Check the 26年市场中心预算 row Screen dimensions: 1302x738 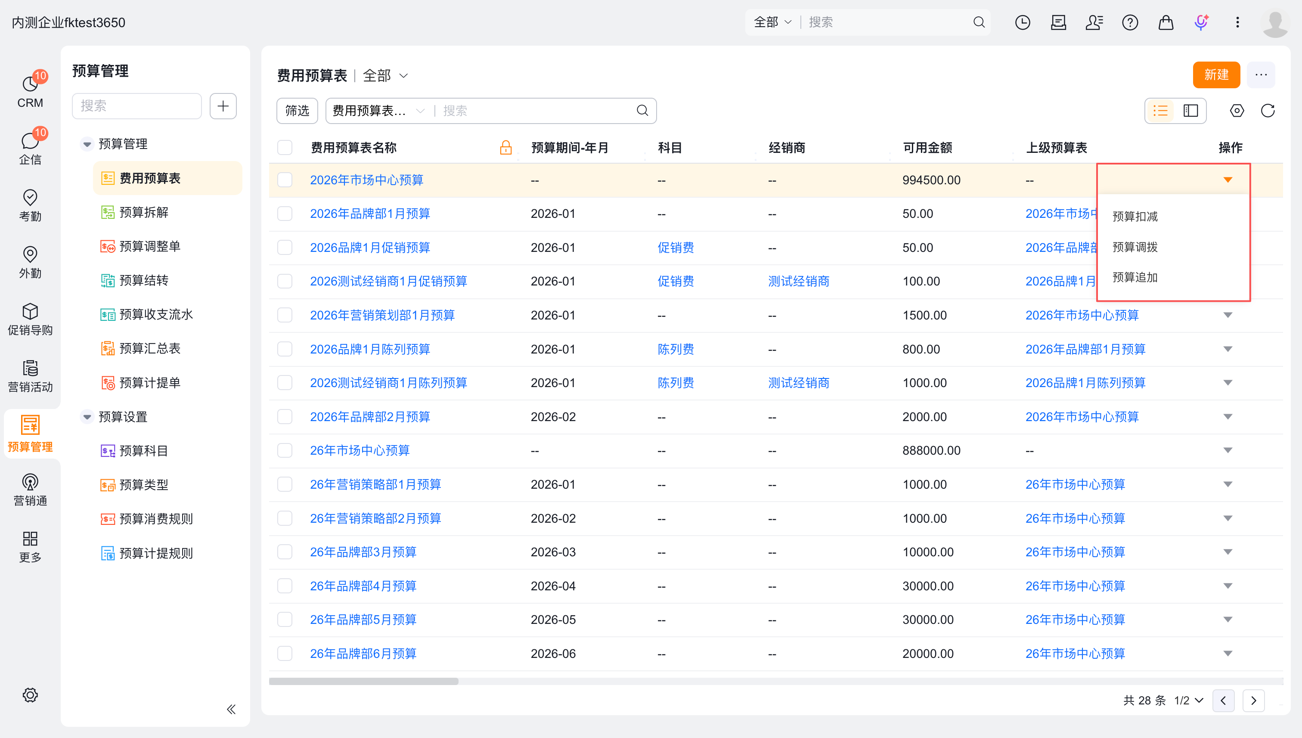(x=285, y=451)
